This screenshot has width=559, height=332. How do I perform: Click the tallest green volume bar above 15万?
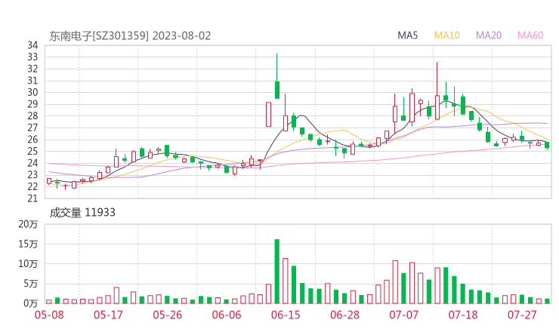[x=277, y=272]
